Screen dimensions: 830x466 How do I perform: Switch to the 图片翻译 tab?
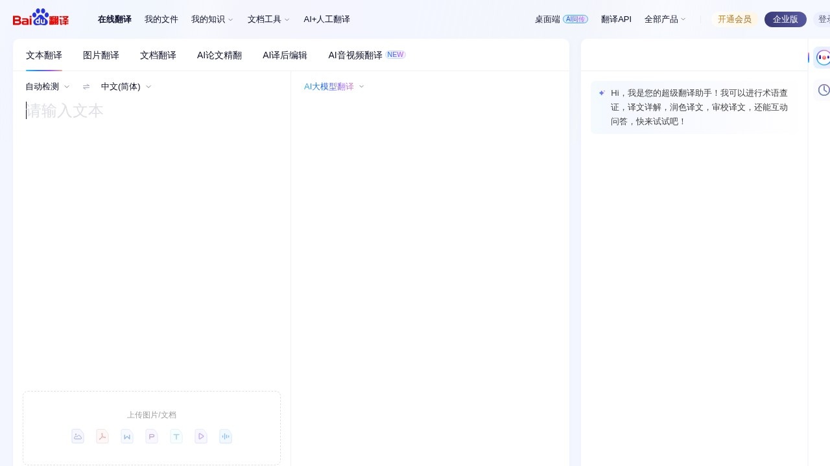click(101, 55)
